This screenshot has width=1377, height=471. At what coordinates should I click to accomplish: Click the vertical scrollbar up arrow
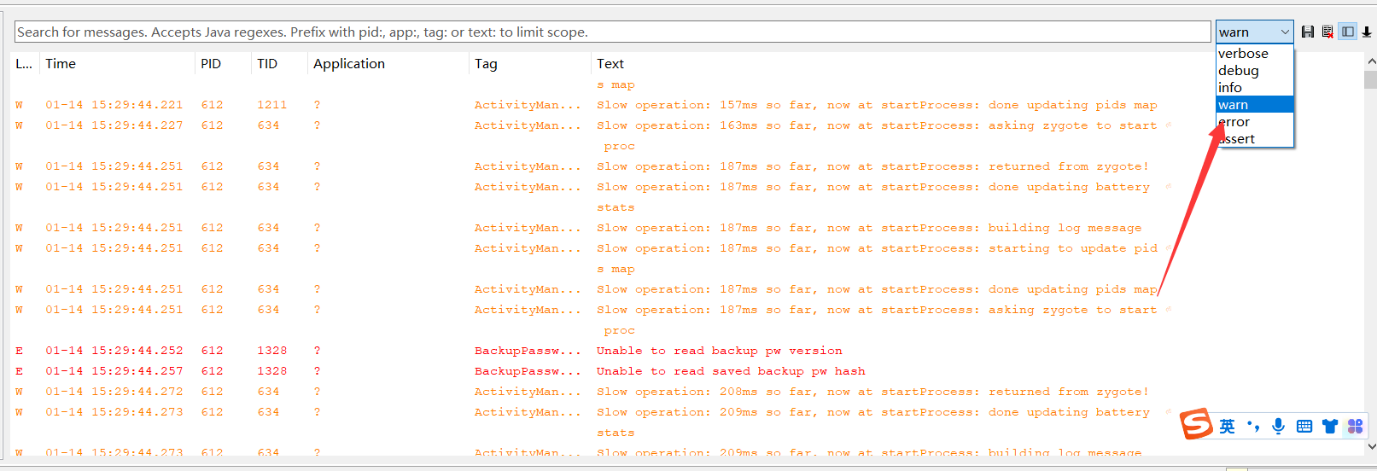pyautogui.click(x=1370, y=61)
